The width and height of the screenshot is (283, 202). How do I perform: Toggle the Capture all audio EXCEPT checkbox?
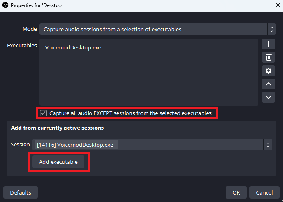(x=43, y=113)
